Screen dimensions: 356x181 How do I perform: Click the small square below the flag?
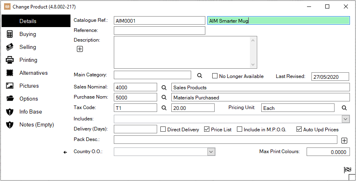click(352, 177)
